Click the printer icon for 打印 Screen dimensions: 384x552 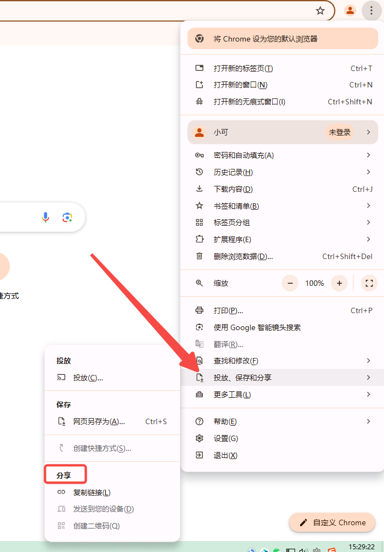pyautogui.click(x=199, y=310)
